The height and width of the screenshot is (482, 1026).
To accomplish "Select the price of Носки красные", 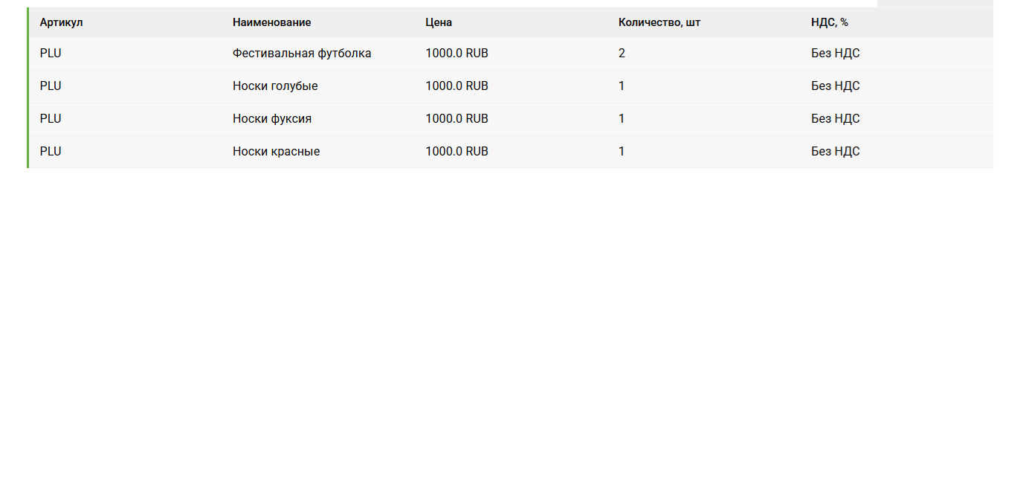I will pos(456,152).
